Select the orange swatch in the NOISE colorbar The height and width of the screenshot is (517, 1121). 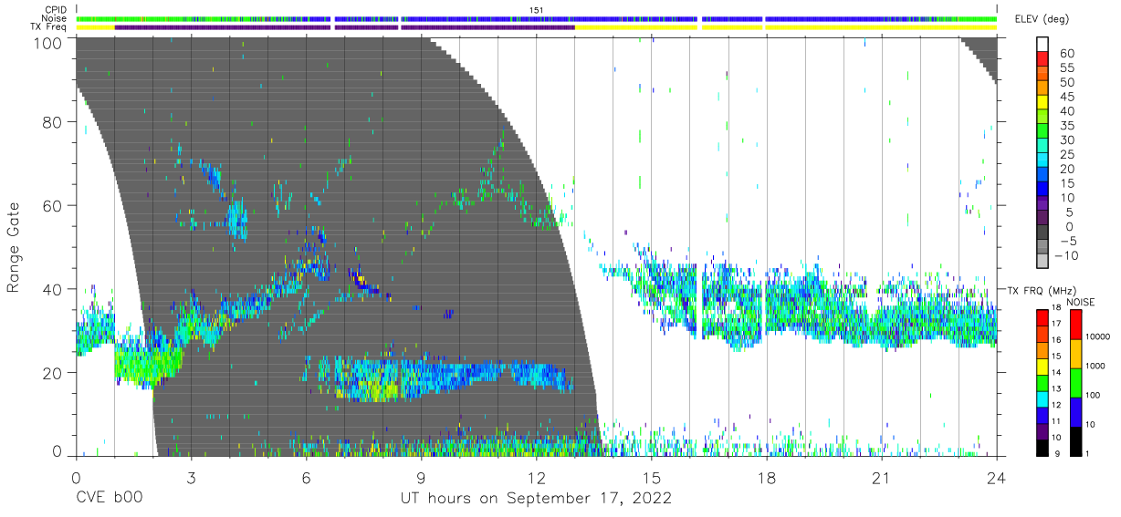pyautogui.click(x=1076, y=354)
